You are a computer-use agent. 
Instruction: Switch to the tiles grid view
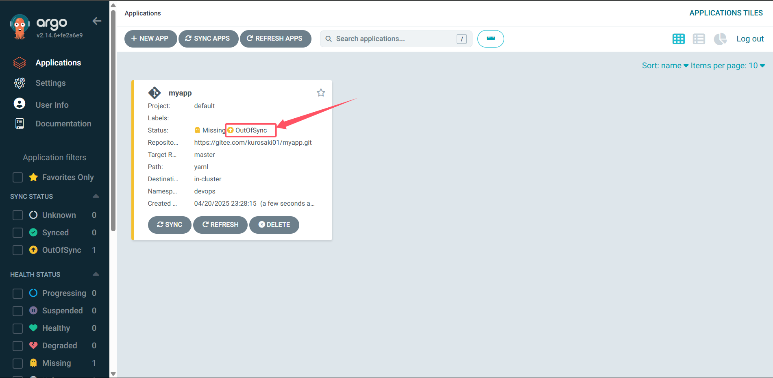678,39
